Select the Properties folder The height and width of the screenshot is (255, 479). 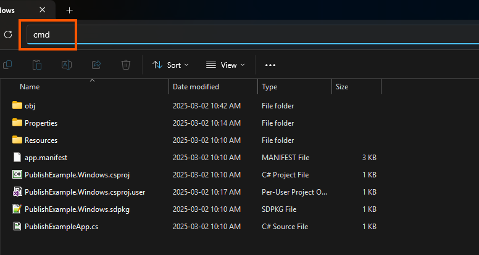click(x=41, y=123)
